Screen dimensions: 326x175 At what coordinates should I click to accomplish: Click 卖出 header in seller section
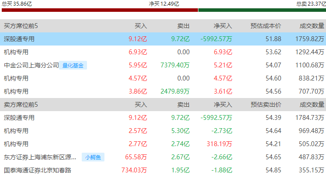[184, 105]
